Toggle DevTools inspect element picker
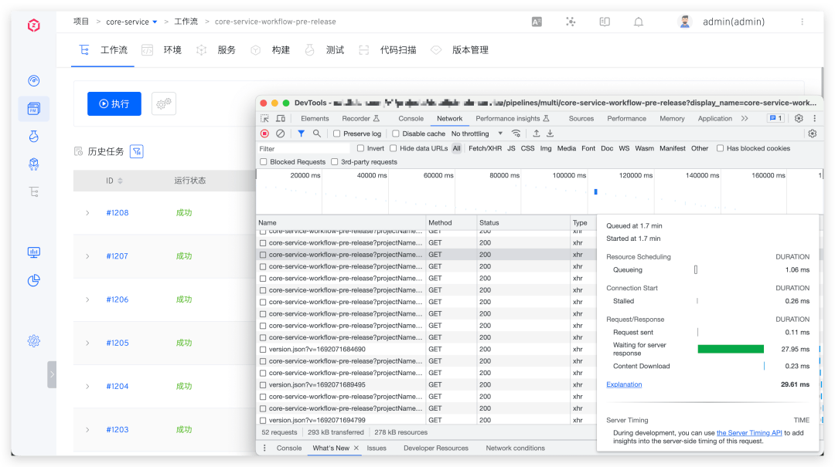This screenshot has width=835, height=467. pos(264,119)
